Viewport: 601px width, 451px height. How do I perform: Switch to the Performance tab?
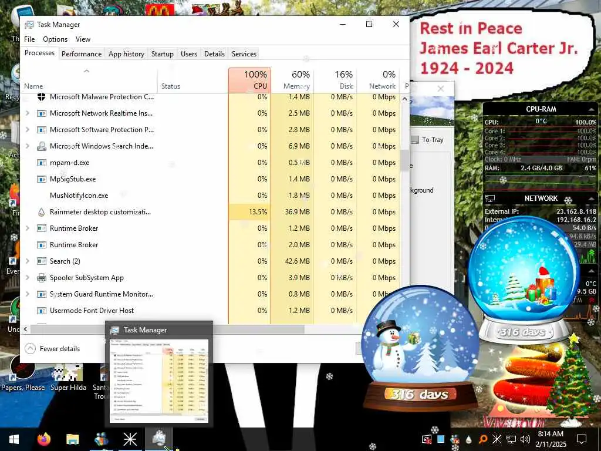pos(82,53)
